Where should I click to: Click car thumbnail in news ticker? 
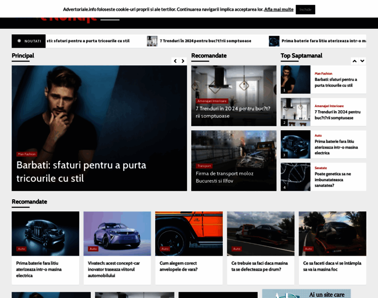pos(274,41)
